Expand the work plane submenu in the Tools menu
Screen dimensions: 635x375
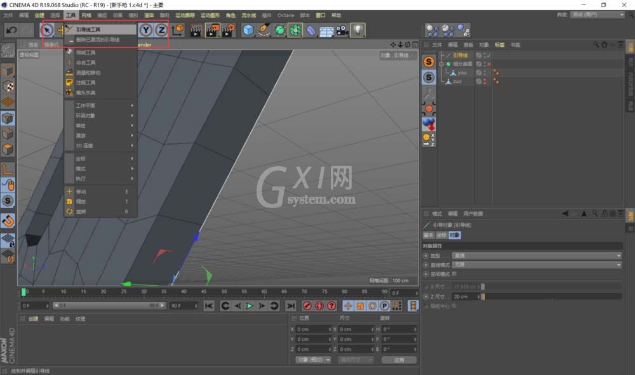100,105
